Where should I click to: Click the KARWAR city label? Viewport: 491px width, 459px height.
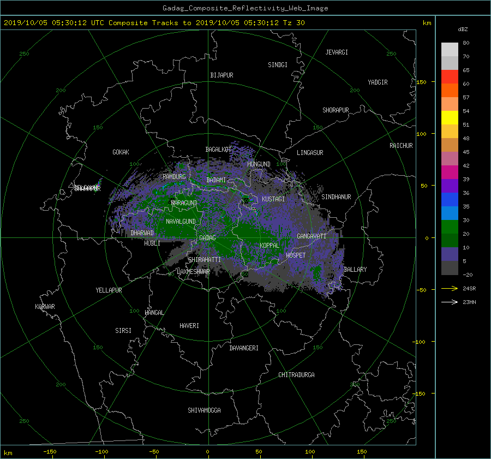(45, 306)
